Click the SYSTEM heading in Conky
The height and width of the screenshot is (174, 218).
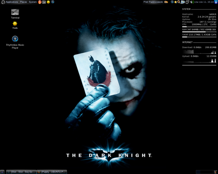[186, 9]
